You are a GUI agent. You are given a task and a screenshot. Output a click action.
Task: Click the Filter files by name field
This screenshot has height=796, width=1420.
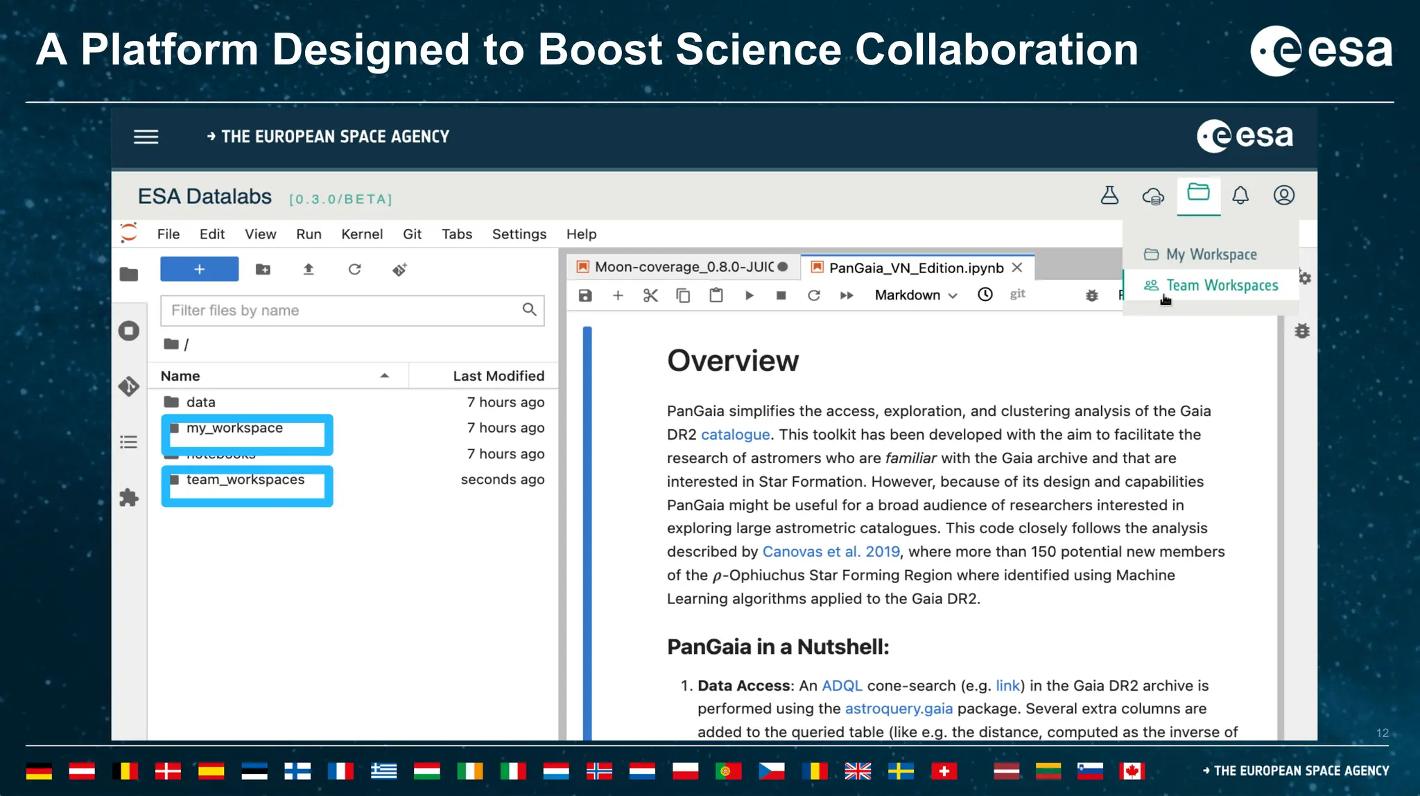(352, 310)
